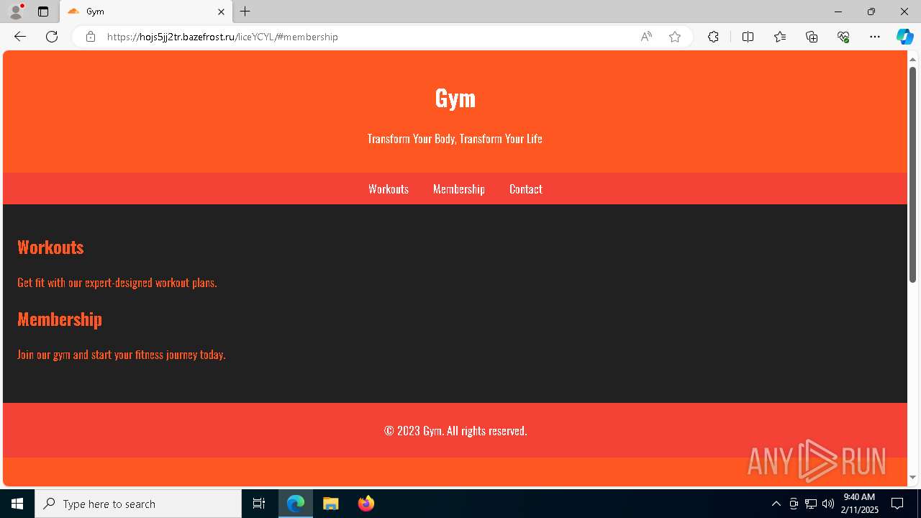Open Microsoft Edge from taskbar
The image size is (921, 518).
(x=296, y=504)
